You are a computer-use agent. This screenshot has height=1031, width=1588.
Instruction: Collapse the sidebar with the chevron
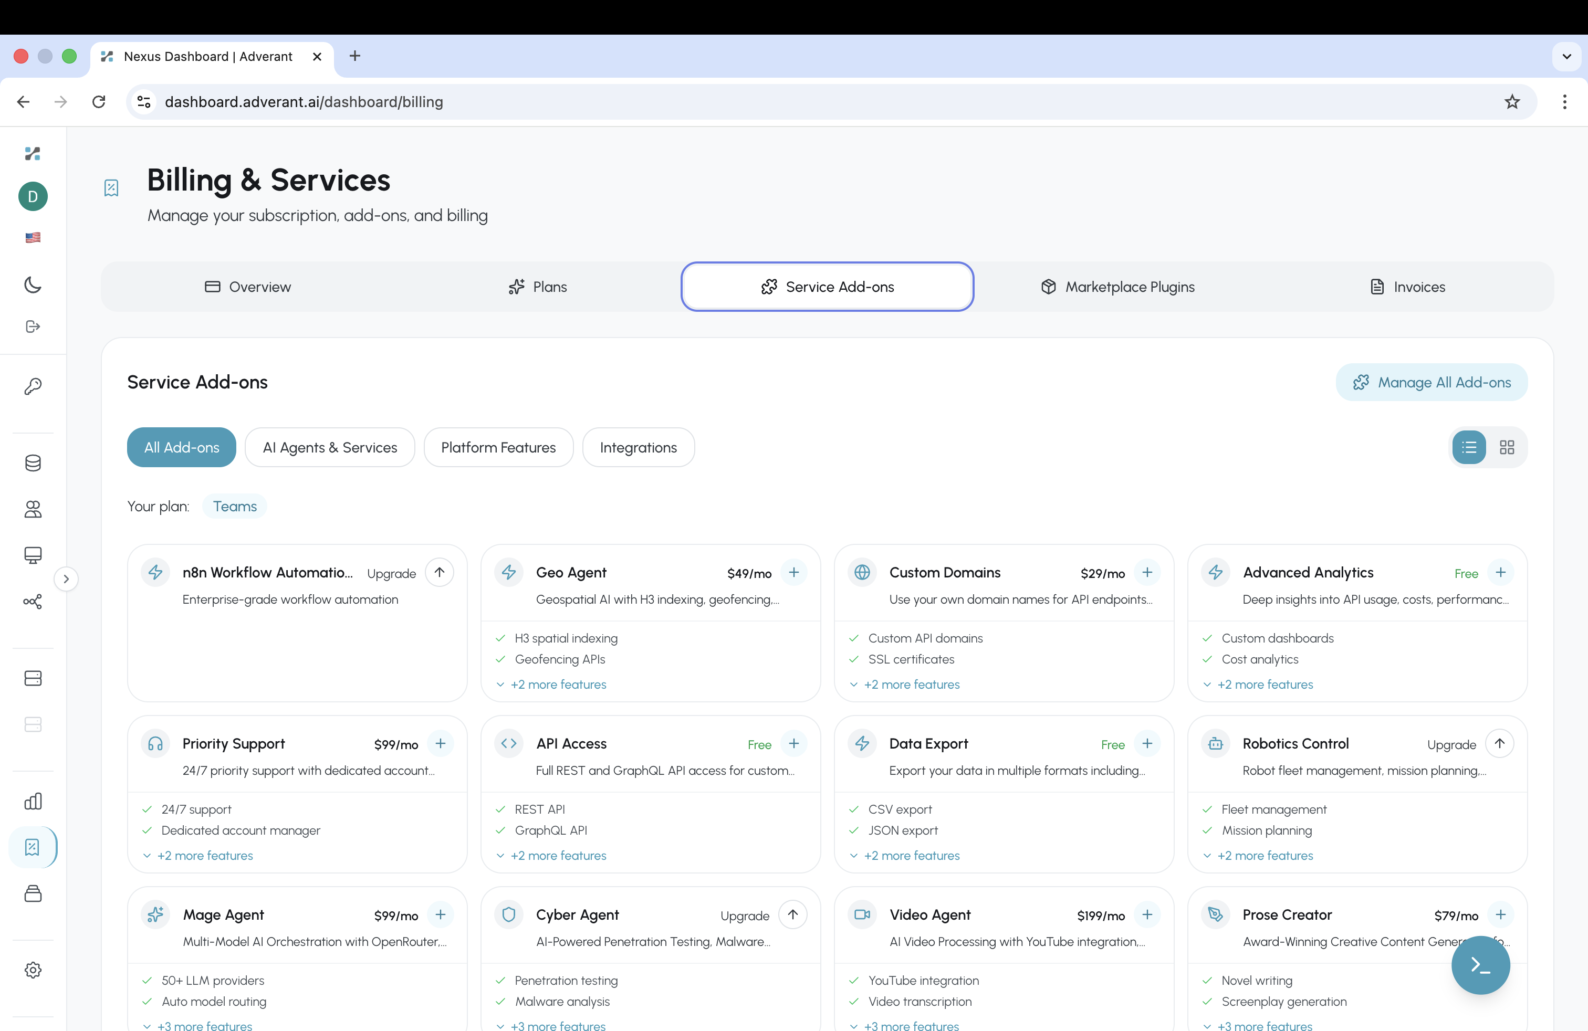pyautogui.click(x=66, y=579)
